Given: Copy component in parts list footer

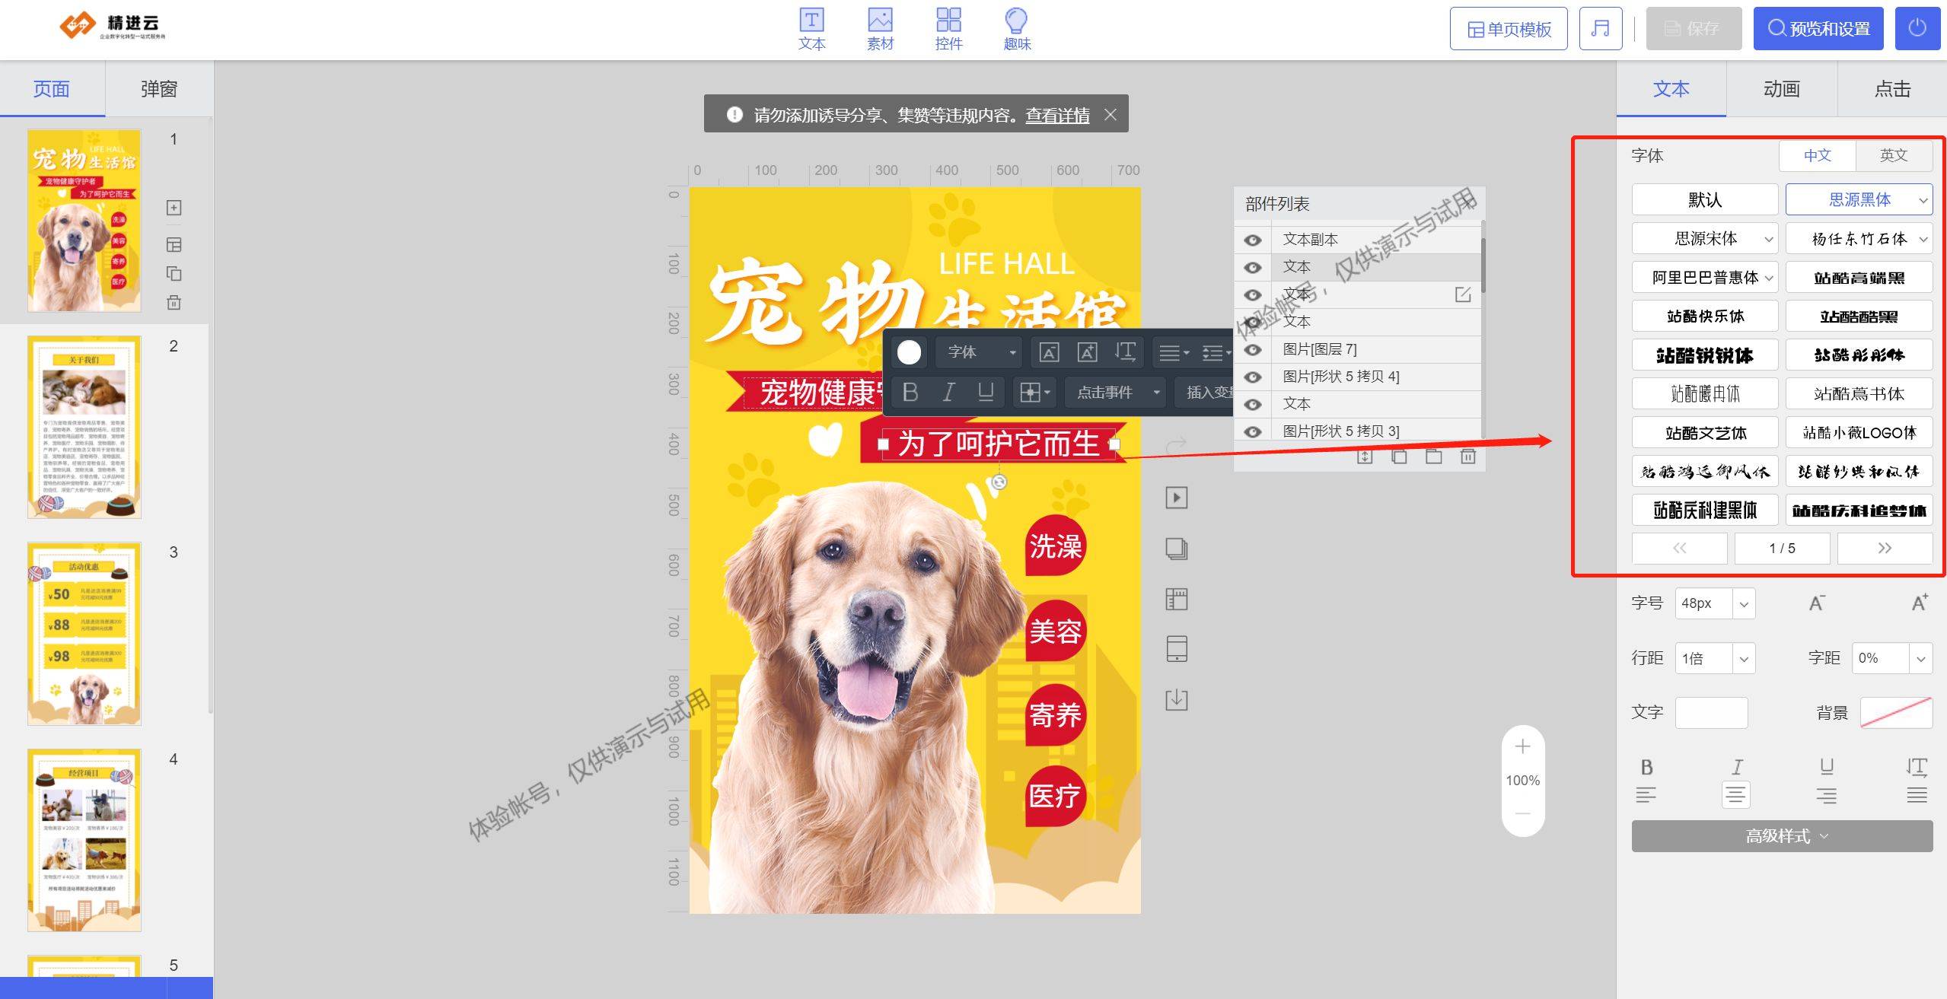Looking at the screenshot, I should click(1399, 457).
